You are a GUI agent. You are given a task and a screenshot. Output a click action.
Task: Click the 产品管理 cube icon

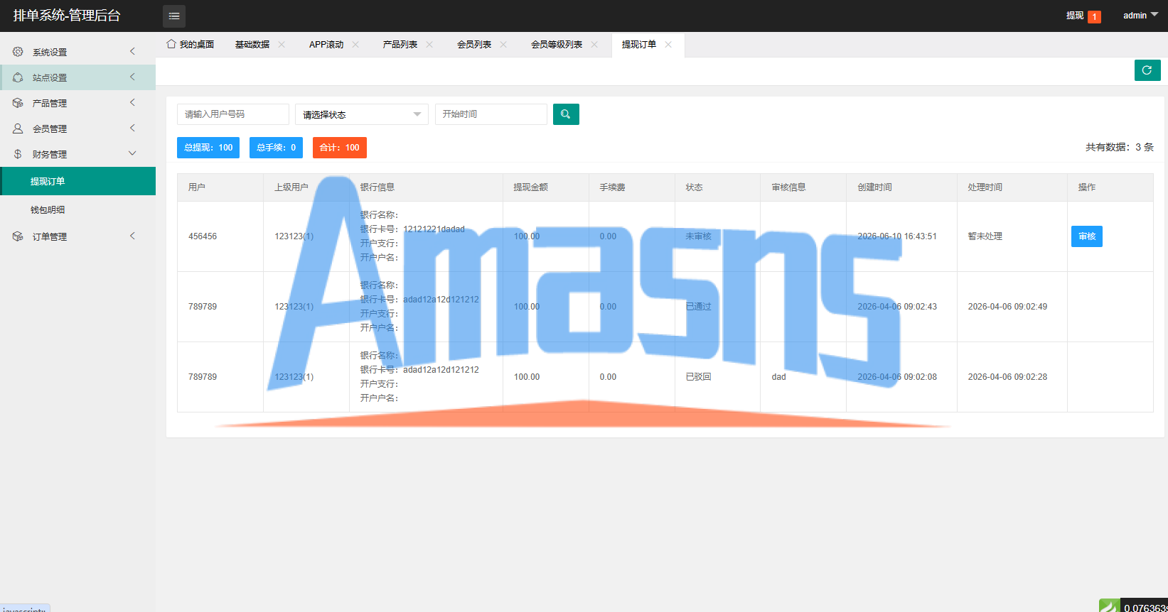coord(18,103)
